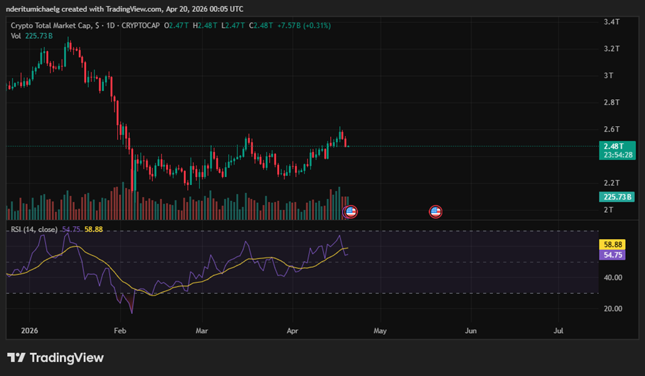Screen dimensions: 645x376
Task: Click the Feb date on the time axis
Action: 120,329
